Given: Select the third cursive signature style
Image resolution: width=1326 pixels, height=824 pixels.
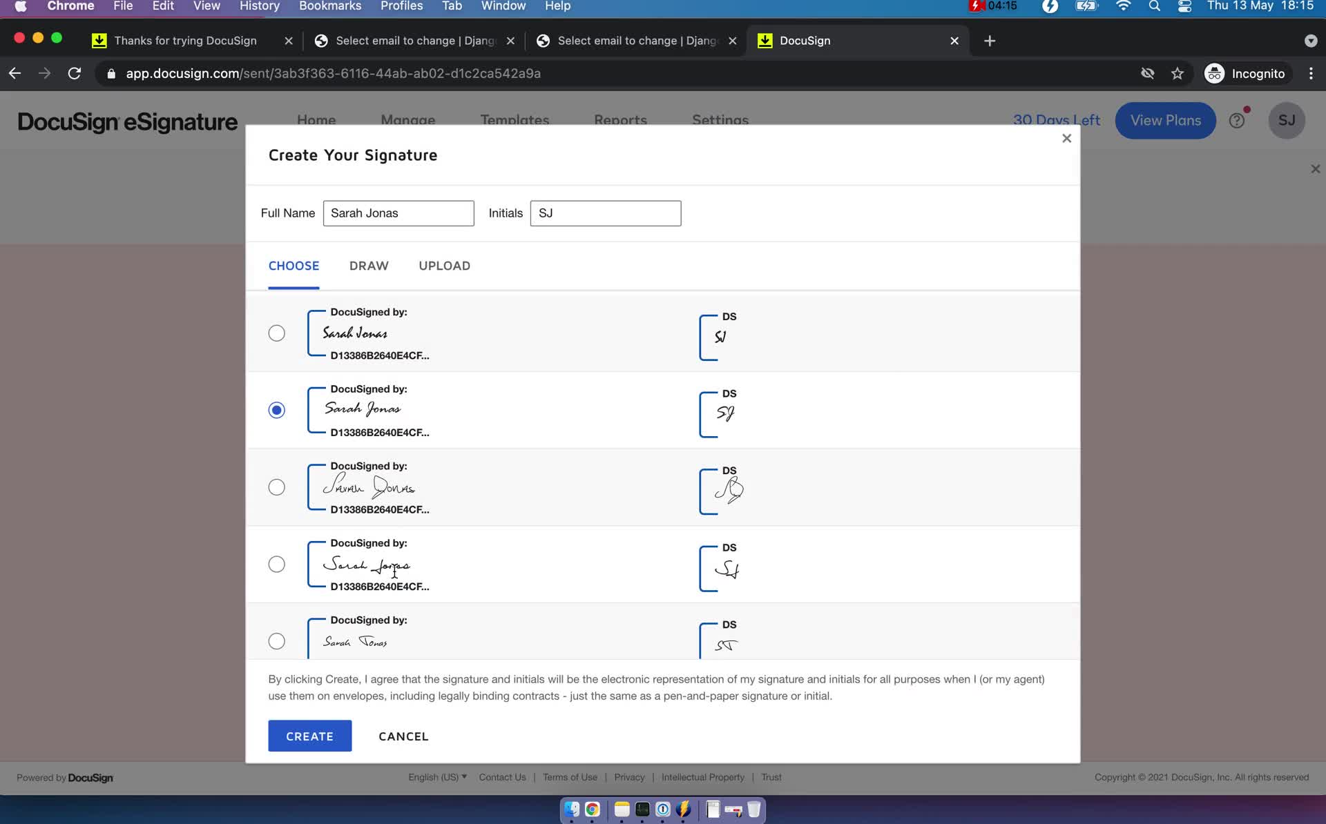Looking at the screenshot, I should [276, 487].
